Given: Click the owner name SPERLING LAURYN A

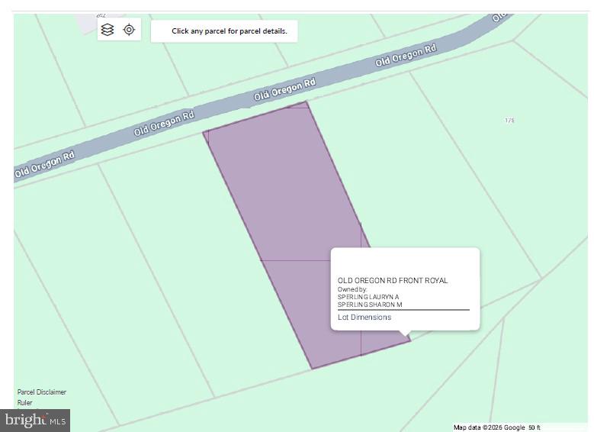Looking at the screenshot, I should (368, 297).
